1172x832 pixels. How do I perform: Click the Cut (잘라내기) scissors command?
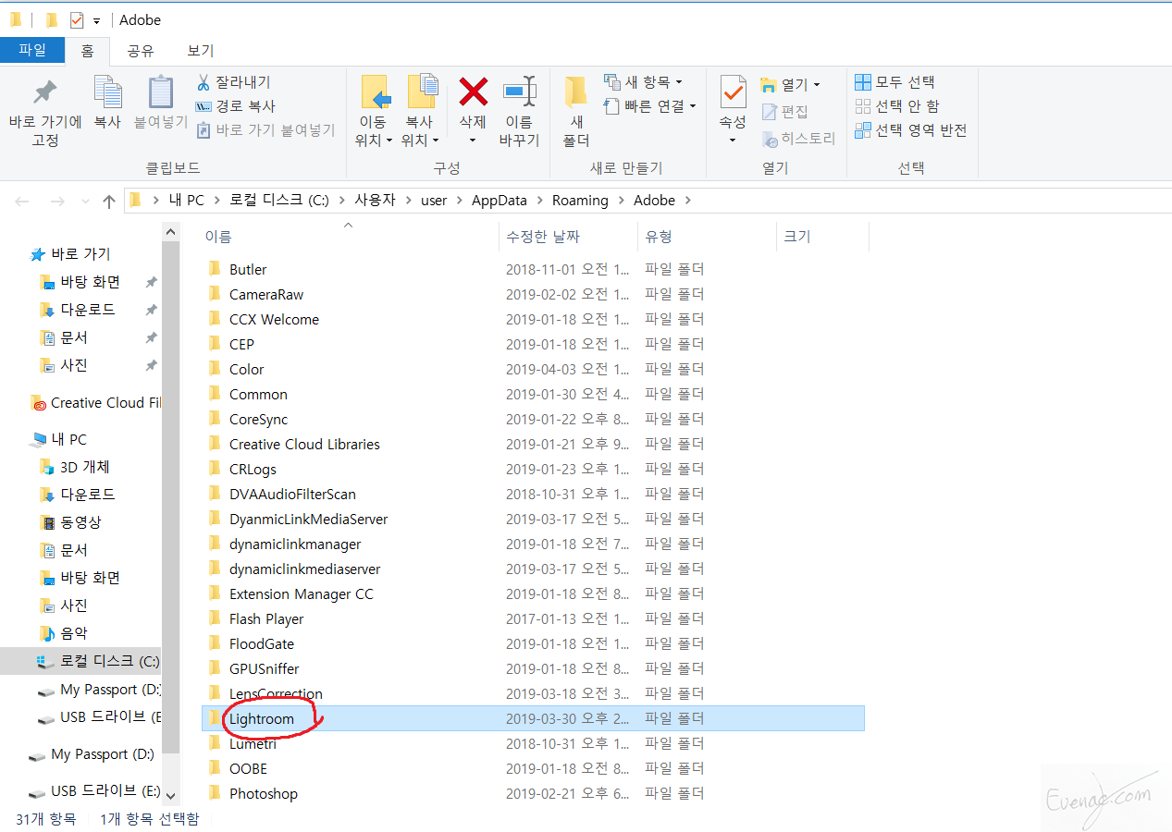pyautogui.click(x=233, y=82)
